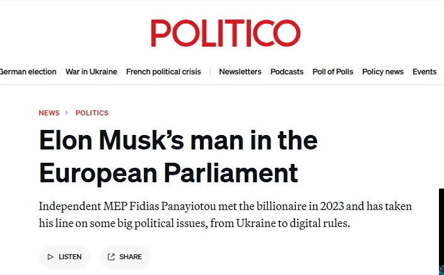Screen dimensions: 444x275
Task: Click the breadcrumb chevron after News
Action: 67,113
